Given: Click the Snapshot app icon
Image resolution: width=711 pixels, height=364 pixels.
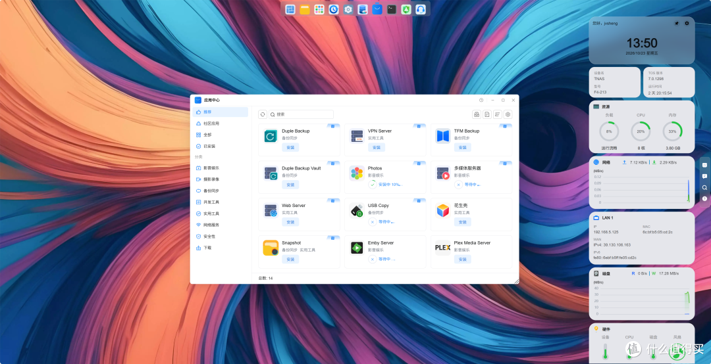Looking at the screenshot, I should point(271,248).
